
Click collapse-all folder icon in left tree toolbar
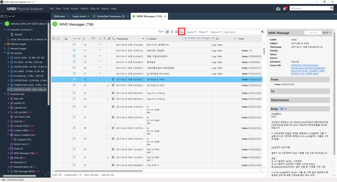6,16
